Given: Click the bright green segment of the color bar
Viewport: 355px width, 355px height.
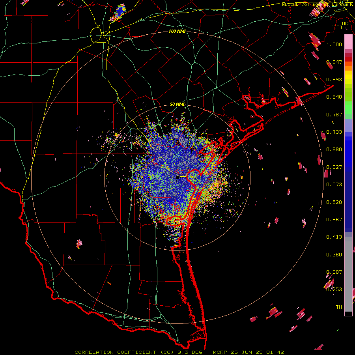Looking at the screenshot, I should click(348, 108).
